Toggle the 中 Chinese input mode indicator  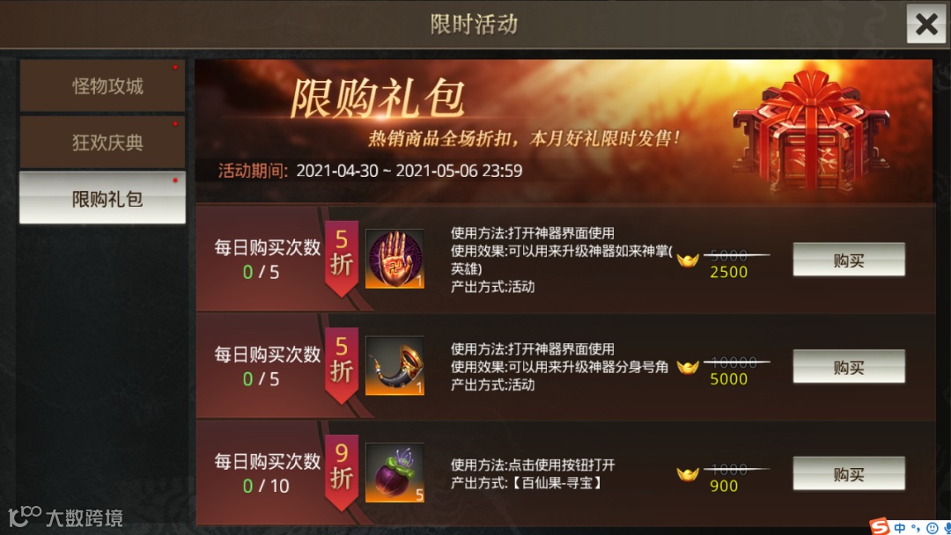point(899,528)
